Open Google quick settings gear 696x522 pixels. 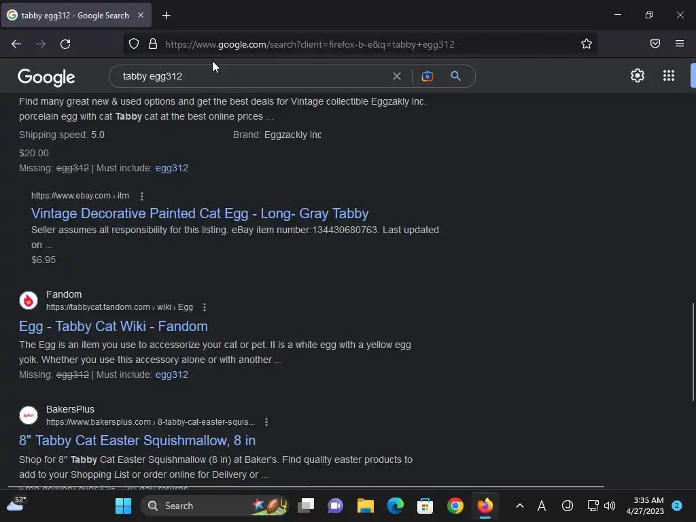[638, 75]
